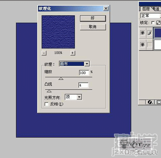Click the 缩放 scaling slider handle
Viewport: 161px width, 158px height.
(61, 79)
